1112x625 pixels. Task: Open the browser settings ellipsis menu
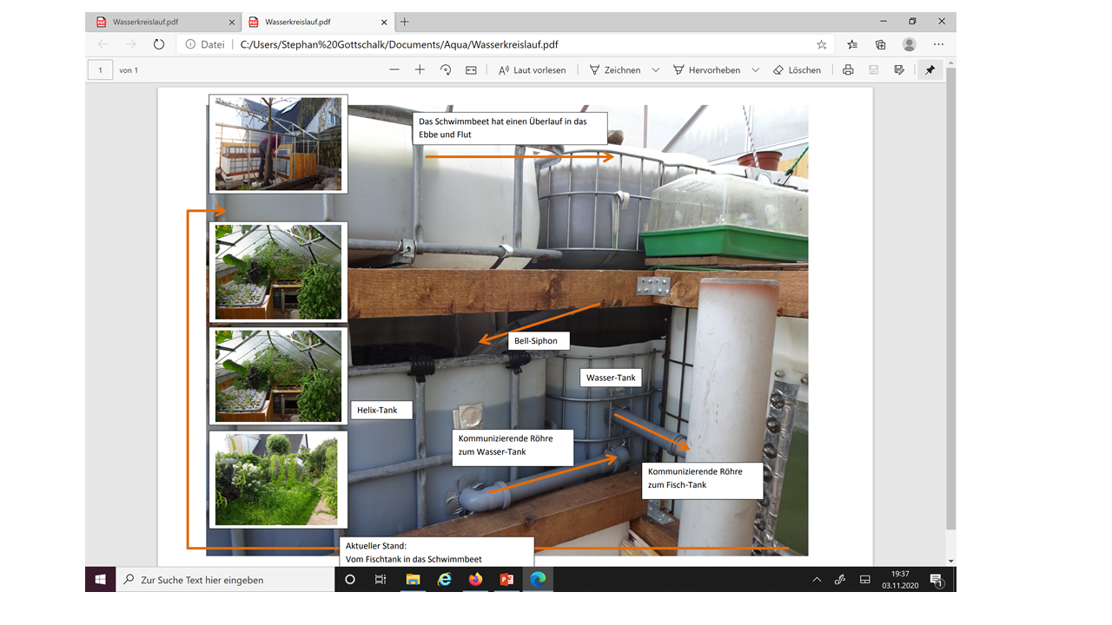coord(938,44)
